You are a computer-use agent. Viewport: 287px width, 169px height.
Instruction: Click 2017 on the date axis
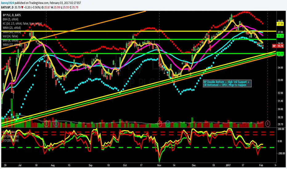(228, 165)
